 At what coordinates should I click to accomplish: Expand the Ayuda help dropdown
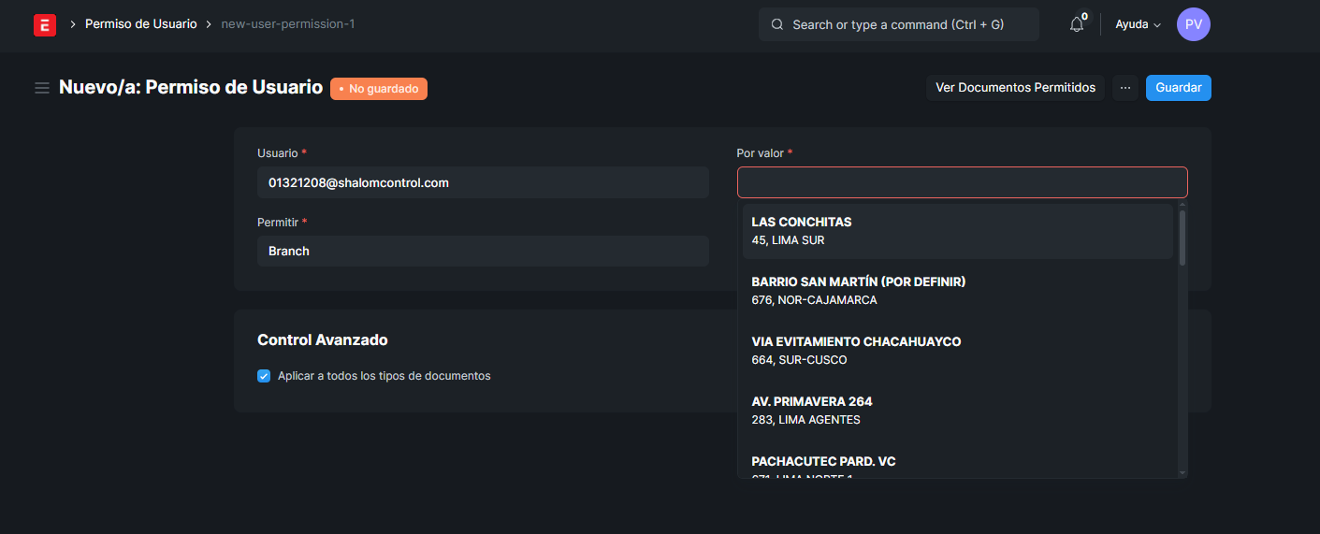coord(1138,24)
